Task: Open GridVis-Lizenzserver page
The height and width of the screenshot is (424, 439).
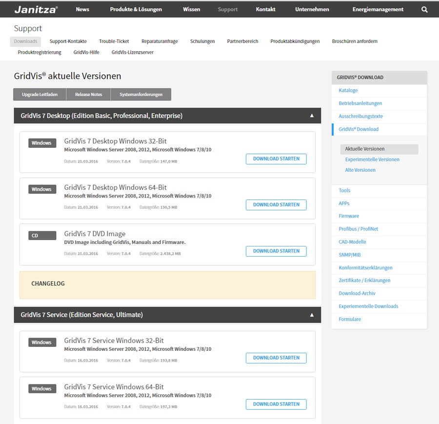Action: (x=132, y=52)
